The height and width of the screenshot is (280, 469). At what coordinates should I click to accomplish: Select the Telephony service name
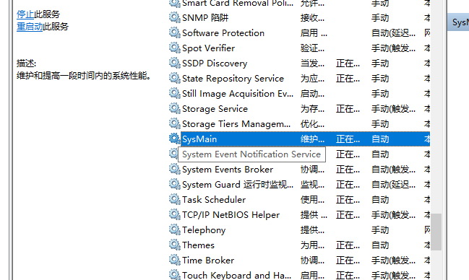pos(204,230)
